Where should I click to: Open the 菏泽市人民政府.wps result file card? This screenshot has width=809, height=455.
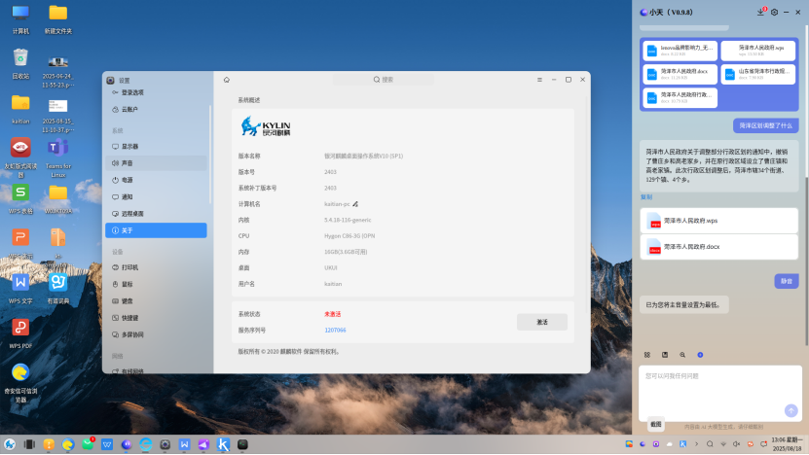tap(718, 221)
